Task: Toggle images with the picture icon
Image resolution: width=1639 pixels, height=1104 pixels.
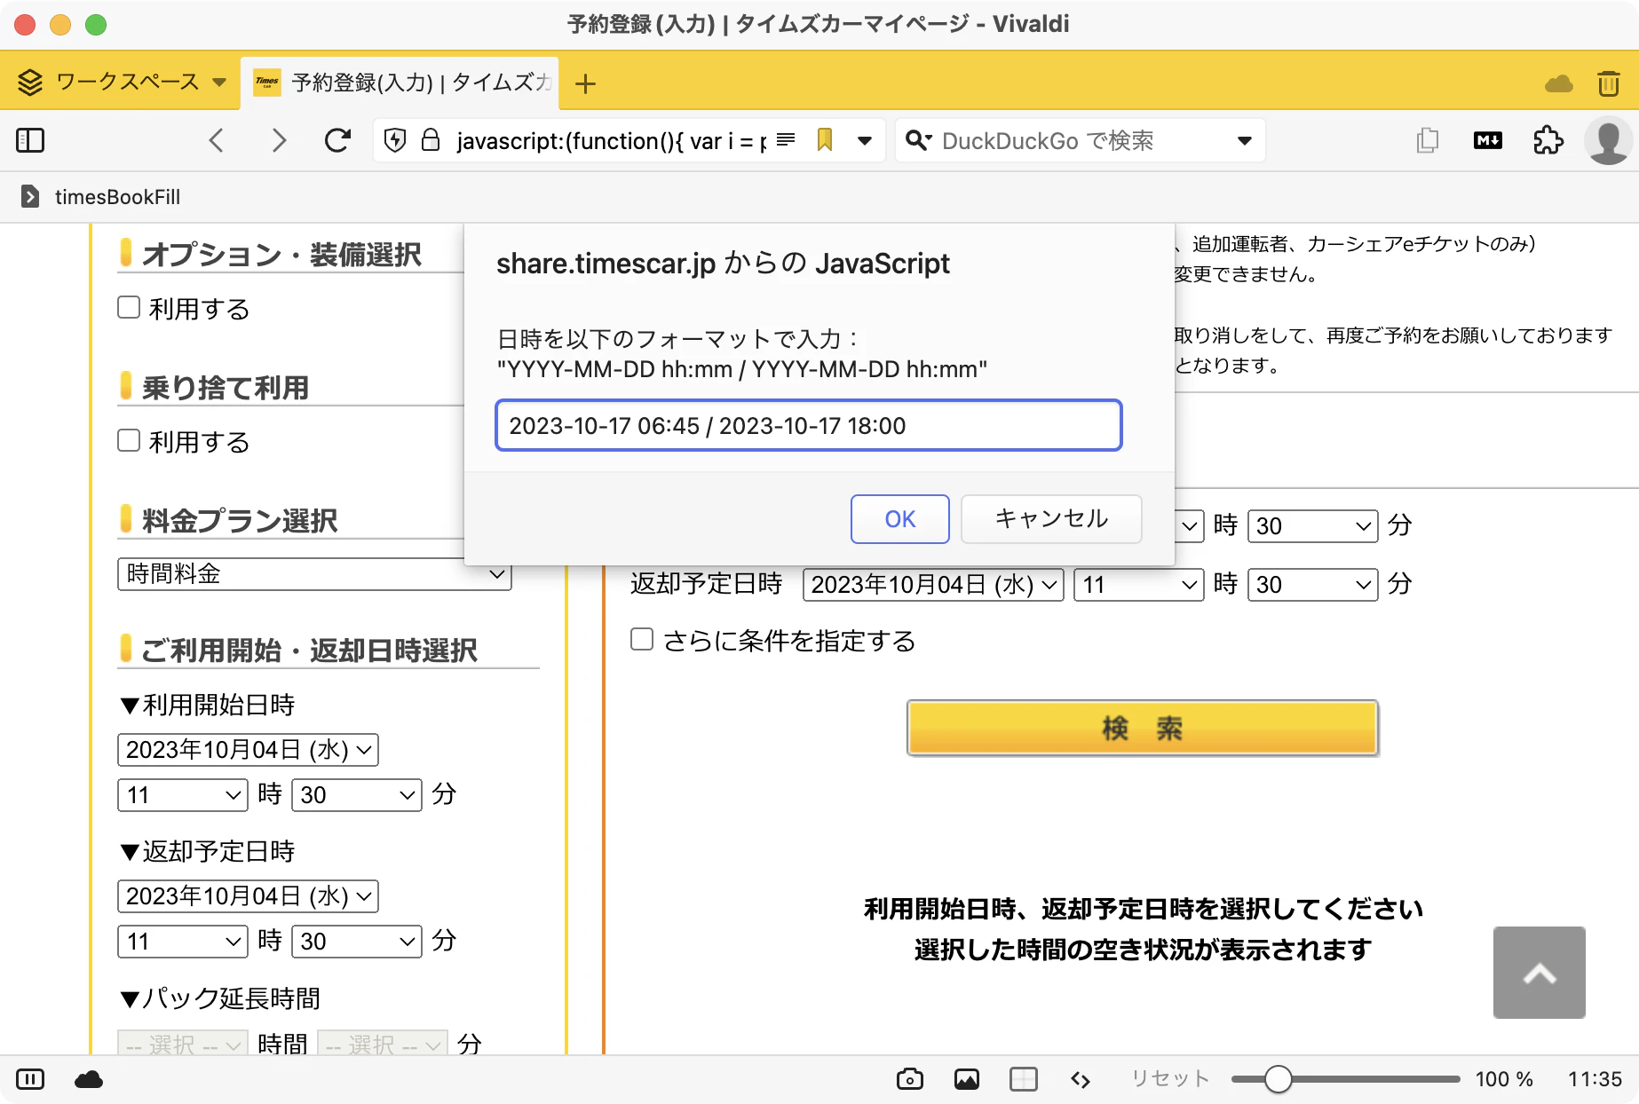Action: (967, 1079)
